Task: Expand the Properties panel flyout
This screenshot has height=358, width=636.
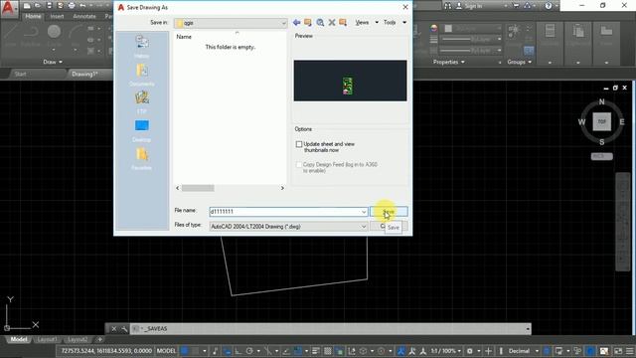Action: point(448,62)
